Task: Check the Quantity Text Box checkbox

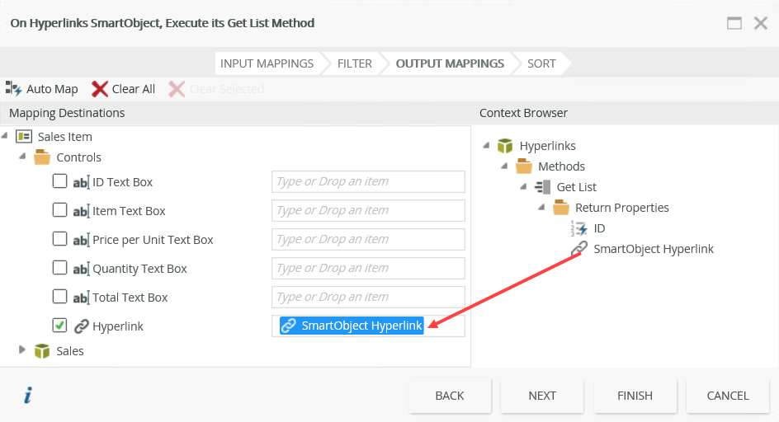Action: pyautogui.click(x=59, y=268)
